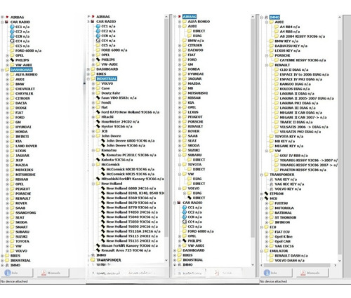Select the DACIA entry
The width and height of the screenshot is (351, 298).
pyautogui.click(x=21, y=103)
